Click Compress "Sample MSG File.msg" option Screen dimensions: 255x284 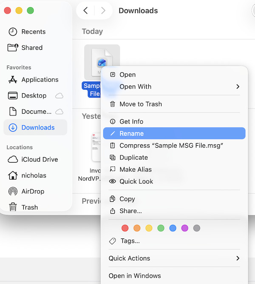click(x=171, y=146)
